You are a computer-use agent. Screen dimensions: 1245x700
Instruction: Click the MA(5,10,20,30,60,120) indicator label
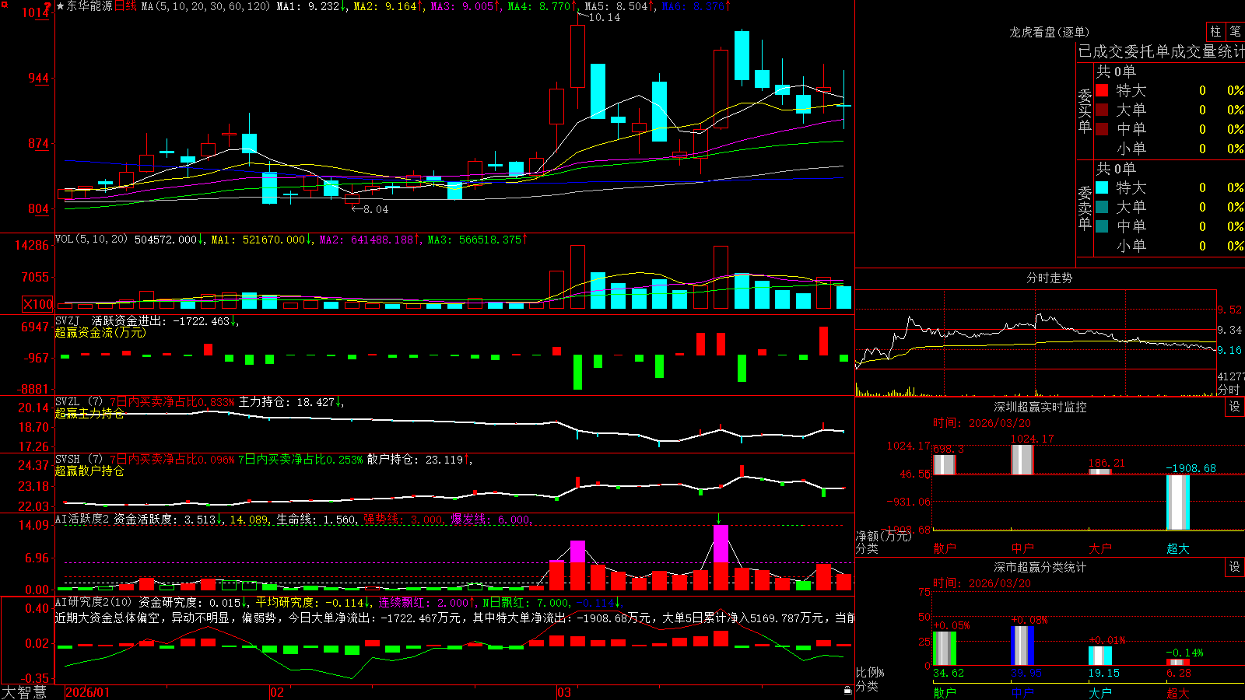(x=205, y=6)
